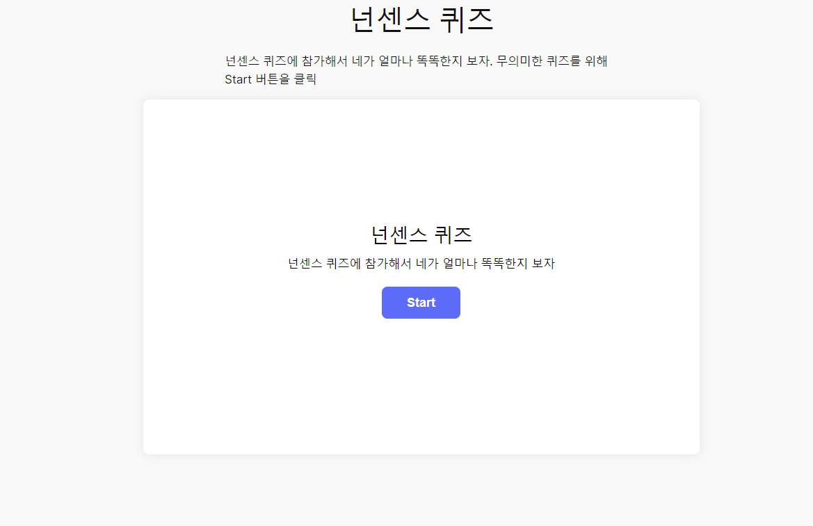Click the word Start inside the button
813x526 pixels.
pyautogui.click(x=420, y=302)
